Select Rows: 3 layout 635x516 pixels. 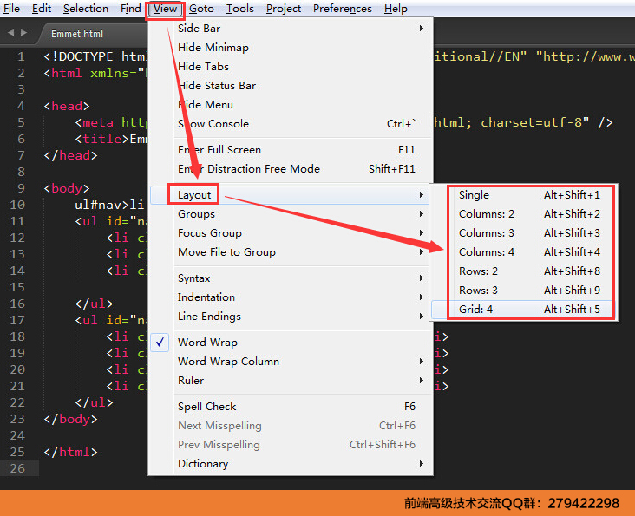click(523, 291)
